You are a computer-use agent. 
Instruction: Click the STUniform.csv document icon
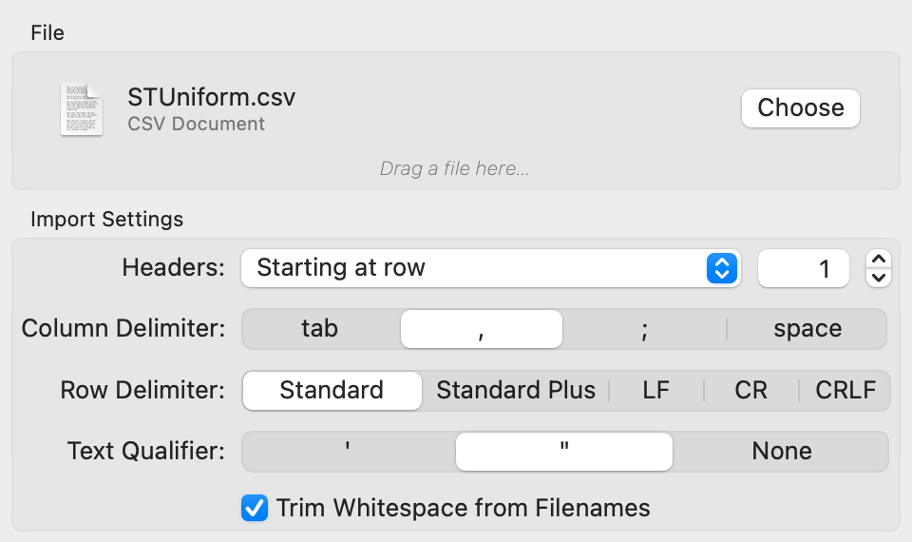coord(82,108)
